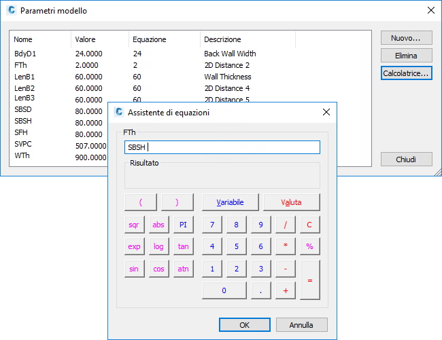Click the percent (%) key
442x340 pixels.
(x=310, y=246)
